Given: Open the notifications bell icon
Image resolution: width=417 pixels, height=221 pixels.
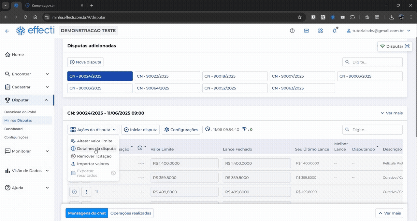Looking at the screenshot, I should pos(335,31).
